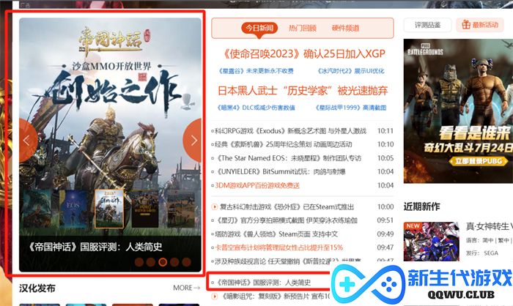
Task: Open headline 日本黑人武士"历史学家"被光速抛弃
Action: click(303, 91)
